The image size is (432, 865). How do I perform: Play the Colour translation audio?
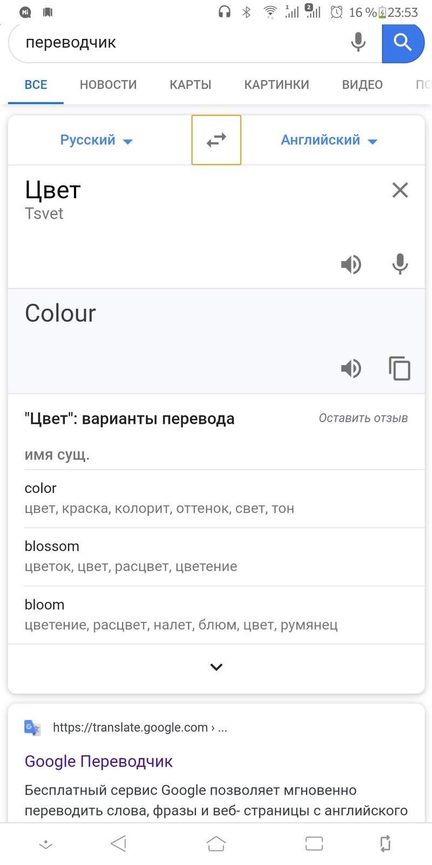click(351, 369)
